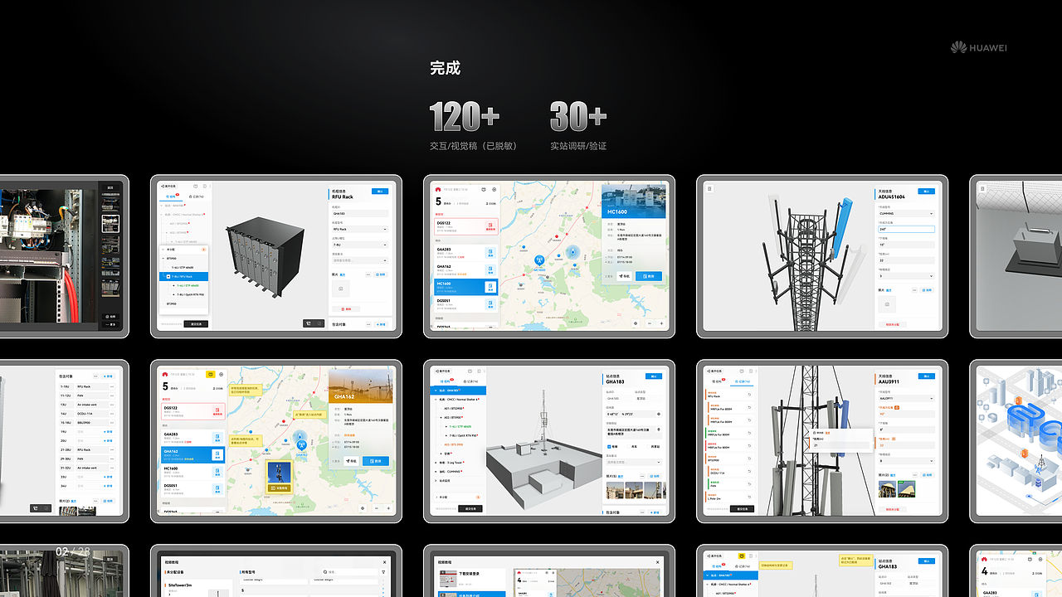Image resolution: width=1062 pixels, height=597 pixels.
Task: Click survey icon on DGS122 card, HC1600 screen
Action: pos(490,226)
